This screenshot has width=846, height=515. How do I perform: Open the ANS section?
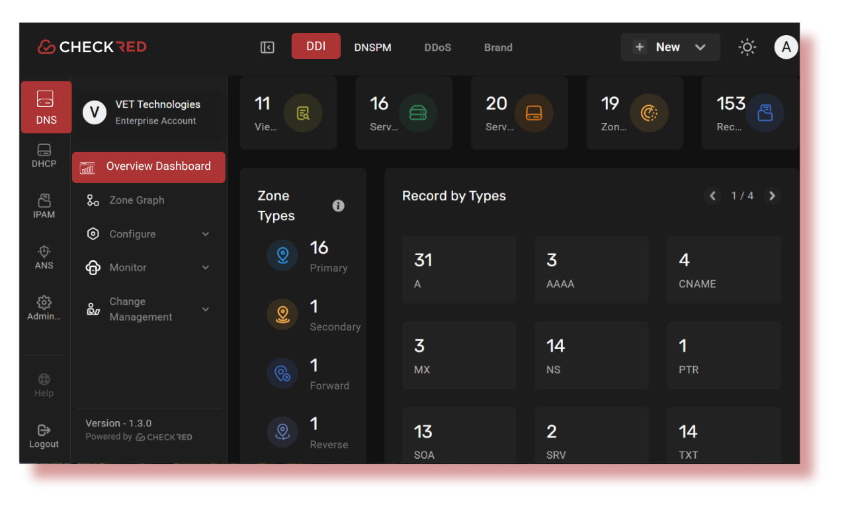pos(44,257)
